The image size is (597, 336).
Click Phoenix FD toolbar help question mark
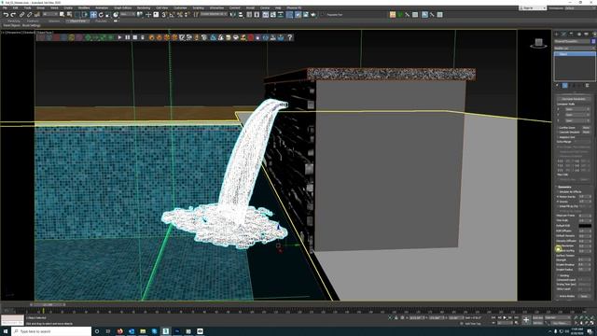(x=290, y=37)
